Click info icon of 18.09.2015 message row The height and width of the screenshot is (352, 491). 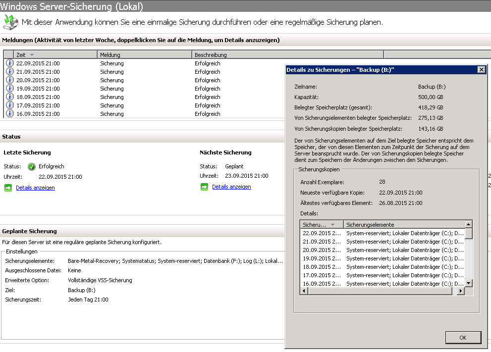coord(10,97)
